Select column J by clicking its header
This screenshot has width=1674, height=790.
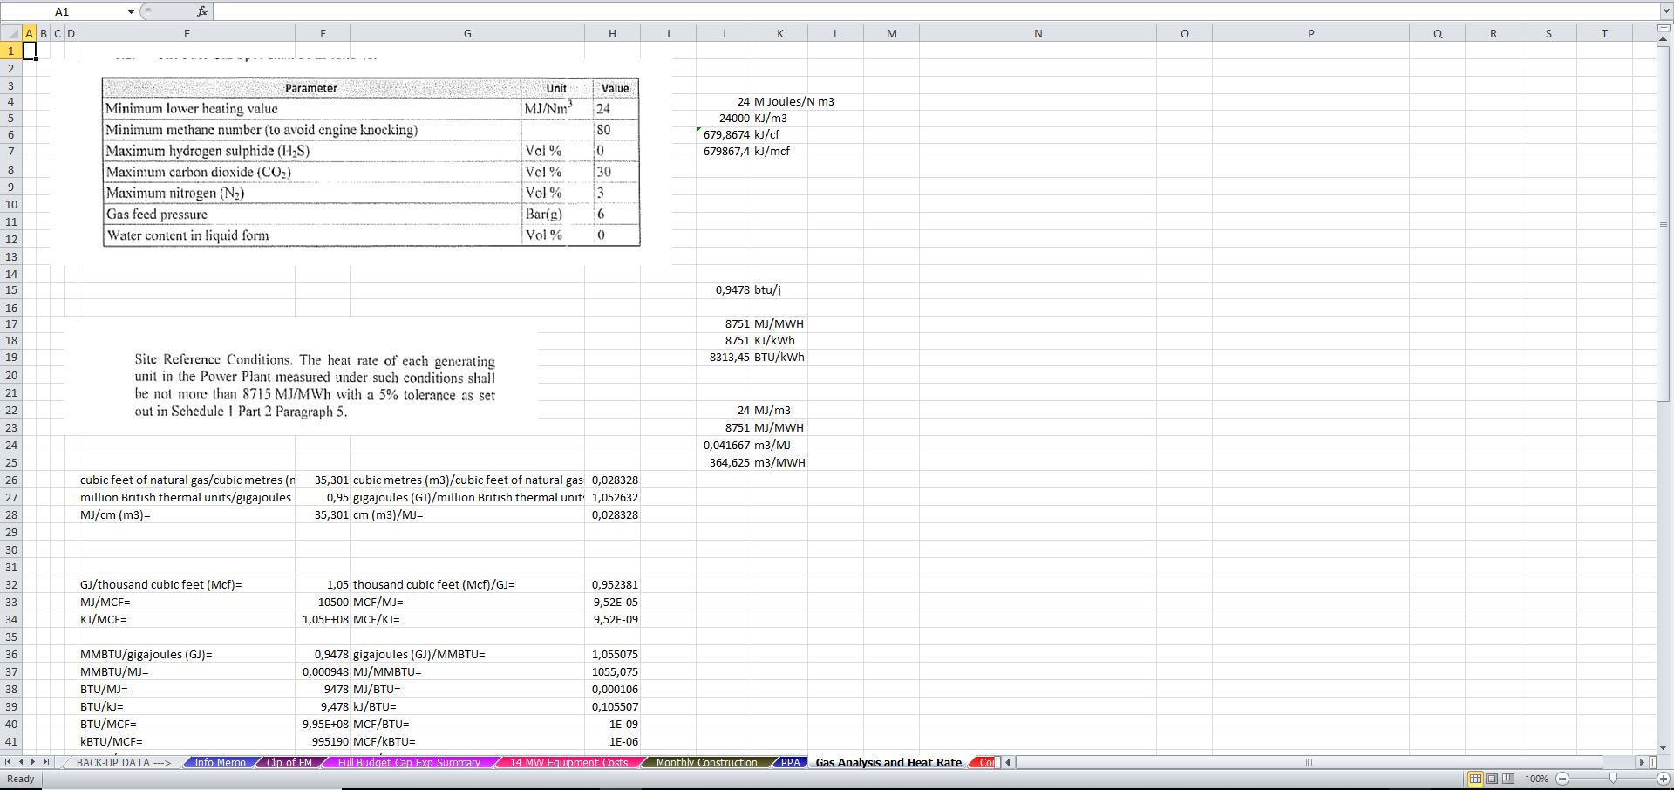725,33
